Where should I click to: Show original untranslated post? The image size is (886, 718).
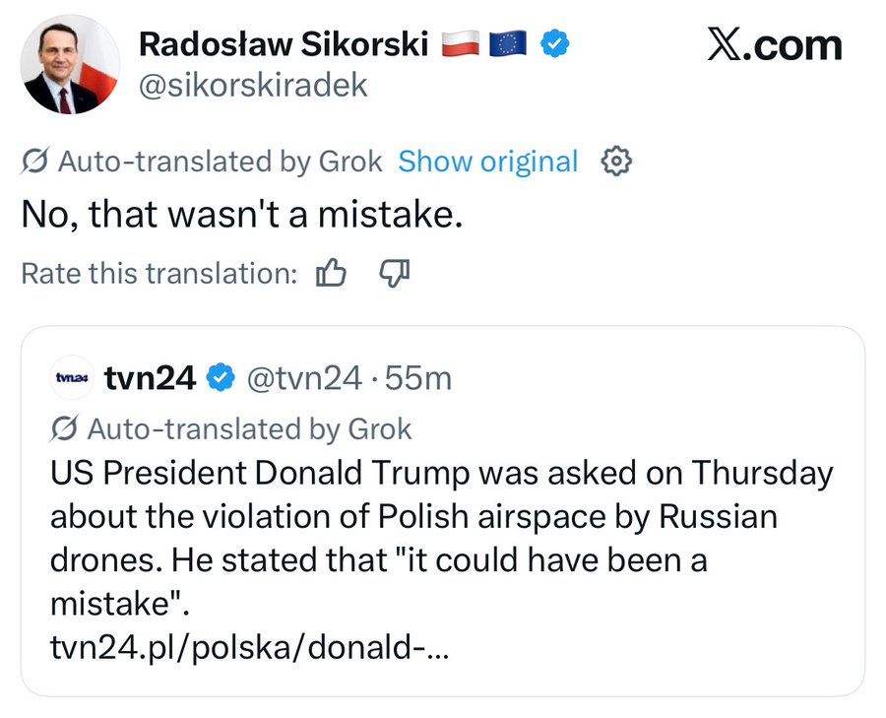pyautogui.click(x=487, y=162)
